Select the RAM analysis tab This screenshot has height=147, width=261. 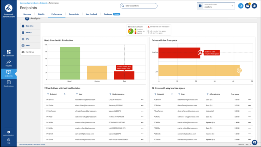coord(28,45)
